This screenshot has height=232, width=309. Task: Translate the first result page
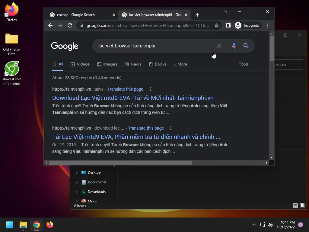point(125,89)
